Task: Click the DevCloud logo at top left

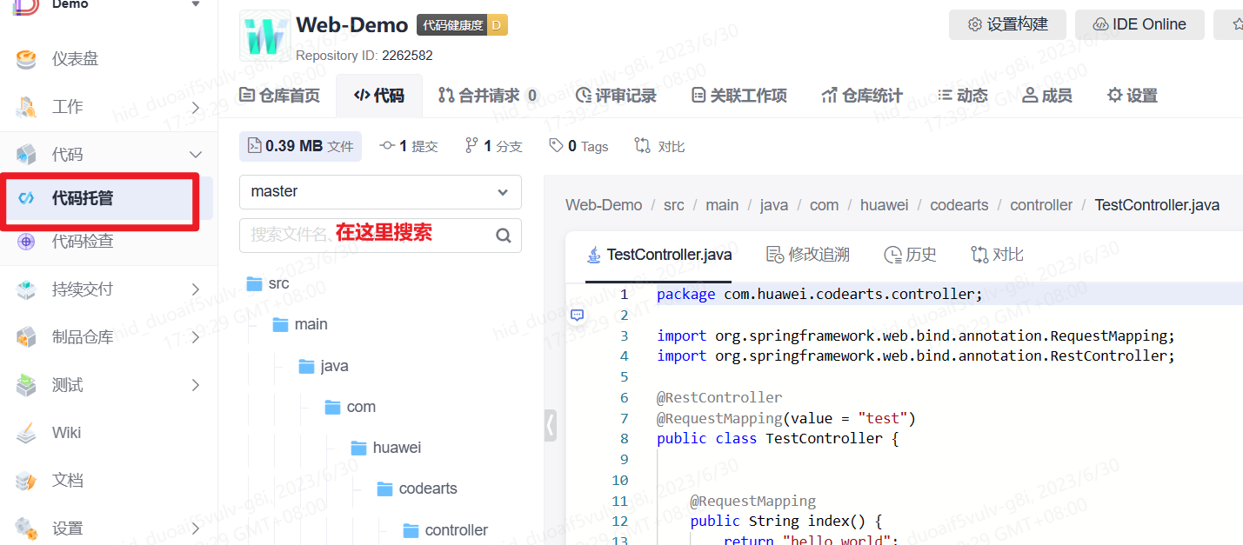Action: point(27,5)
